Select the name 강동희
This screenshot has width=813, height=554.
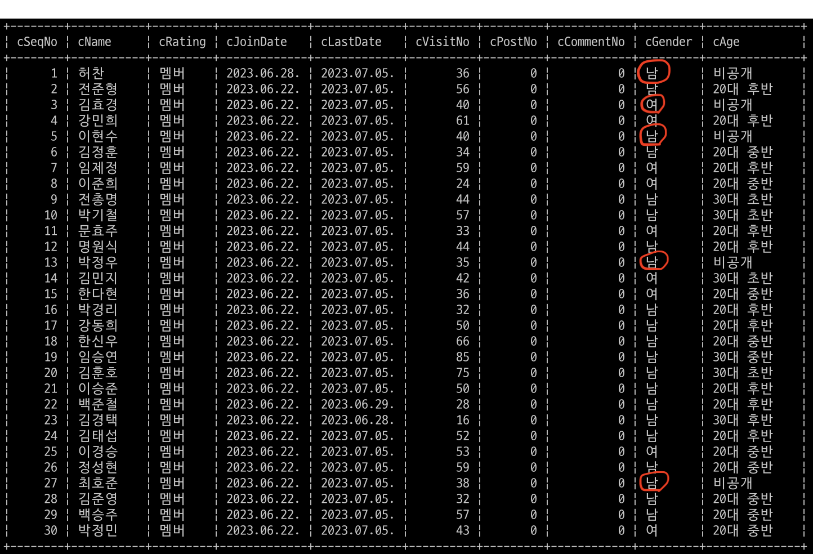point(98,325)
